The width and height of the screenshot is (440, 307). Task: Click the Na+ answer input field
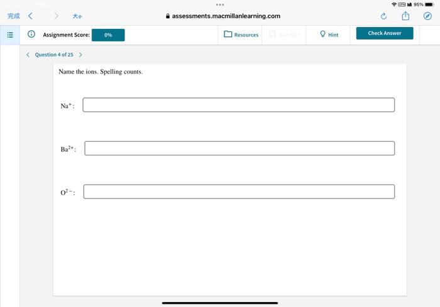(239, 105)
